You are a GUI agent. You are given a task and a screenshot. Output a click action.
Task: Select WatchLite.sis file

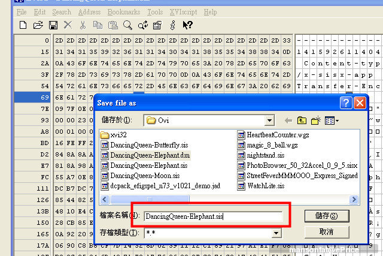261,186
